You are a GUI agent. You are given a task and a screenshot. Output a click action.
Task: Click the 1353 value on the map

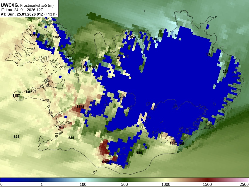pyautogui.click(x=173, y=143)
